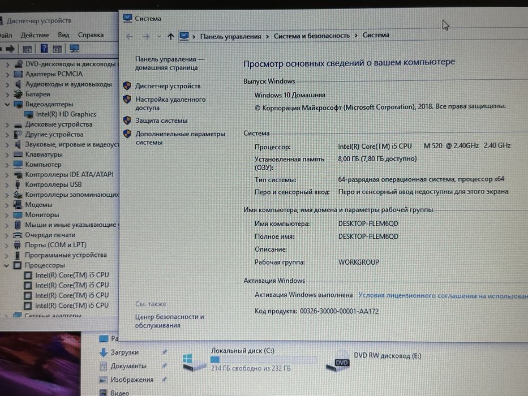Screen dimensions: 528x396
Task: Open the license agreement terms link
Action: tap(443, 296)
